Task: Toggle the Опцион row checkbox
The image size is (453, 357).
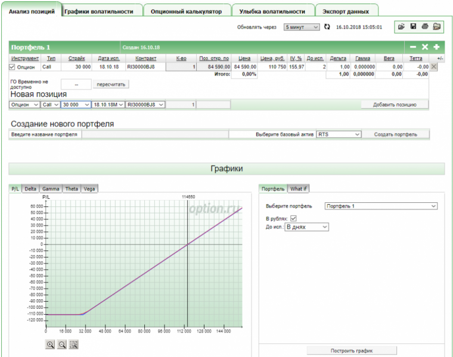Action: (x=12, y=67)
